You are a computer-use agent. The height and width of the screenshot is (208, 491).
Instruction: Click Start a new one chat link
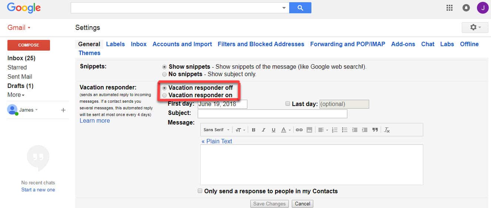click(38, 190)
